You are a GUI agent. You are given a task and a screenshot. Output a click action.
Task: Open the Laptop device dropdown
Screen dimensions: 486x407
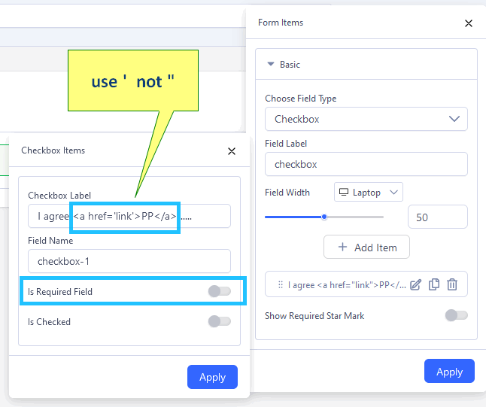(x=369, y=193)
